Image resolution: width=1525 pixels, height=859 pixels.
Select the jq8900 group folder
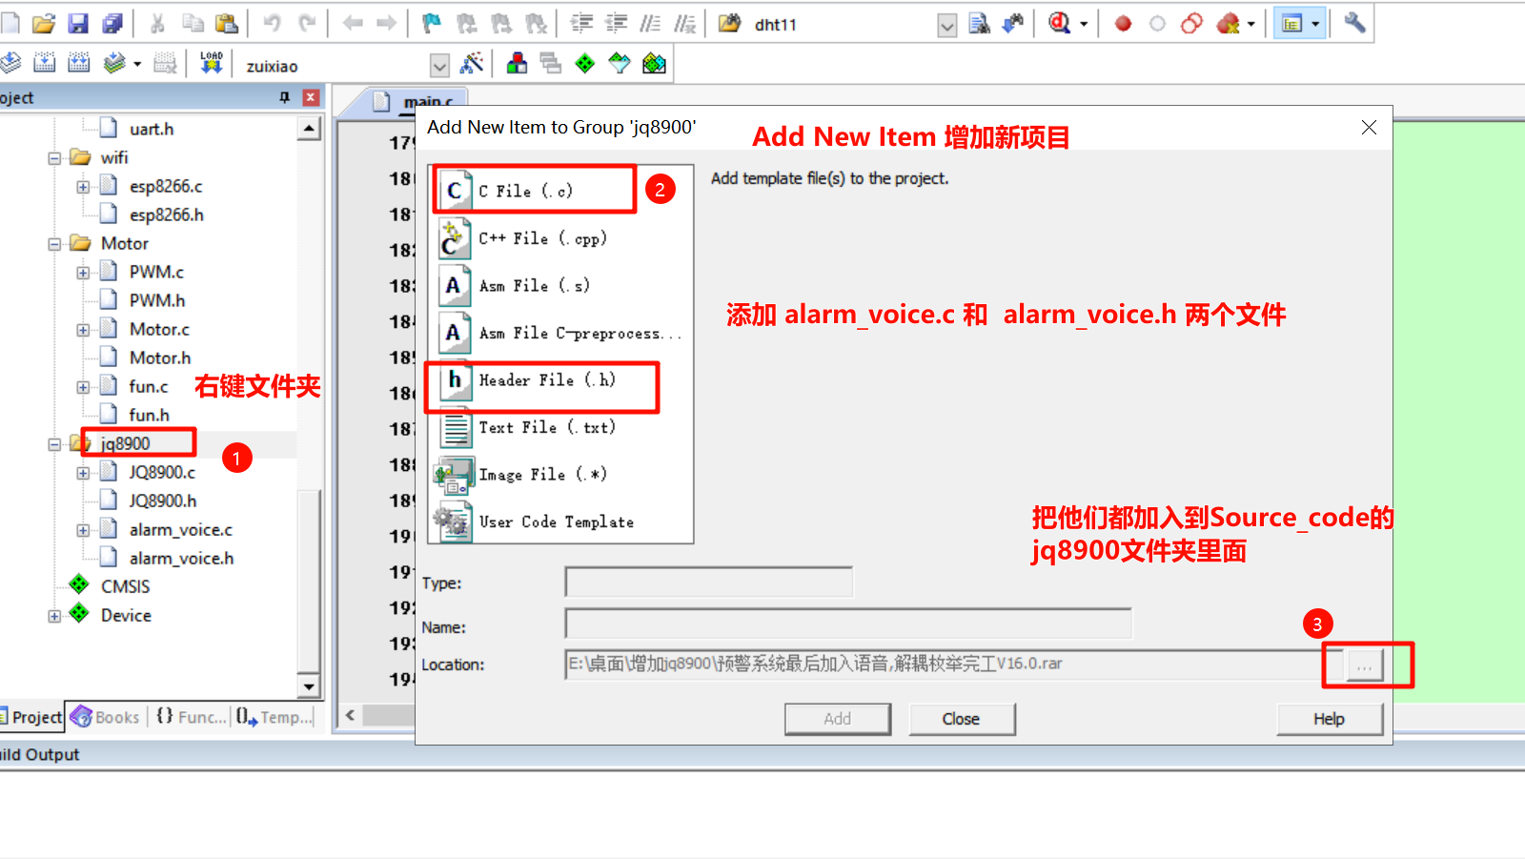(125, 444)
